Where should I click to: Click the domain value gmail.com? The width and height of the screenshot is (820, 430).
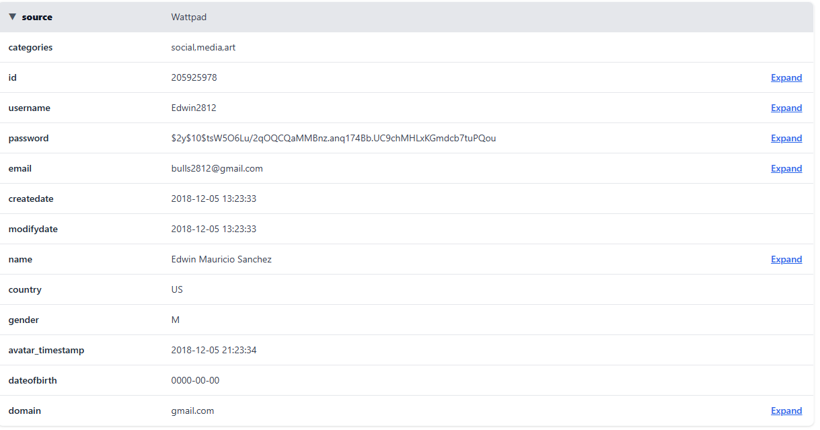192,410
